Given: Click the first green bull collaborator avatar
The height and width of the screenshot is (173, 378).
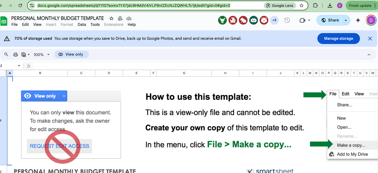Looking at the screenshot, I should [222, 20].
